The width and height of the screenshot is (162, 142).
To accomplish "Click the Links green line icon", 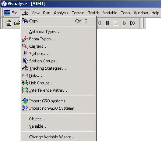I will pos(25,75).
